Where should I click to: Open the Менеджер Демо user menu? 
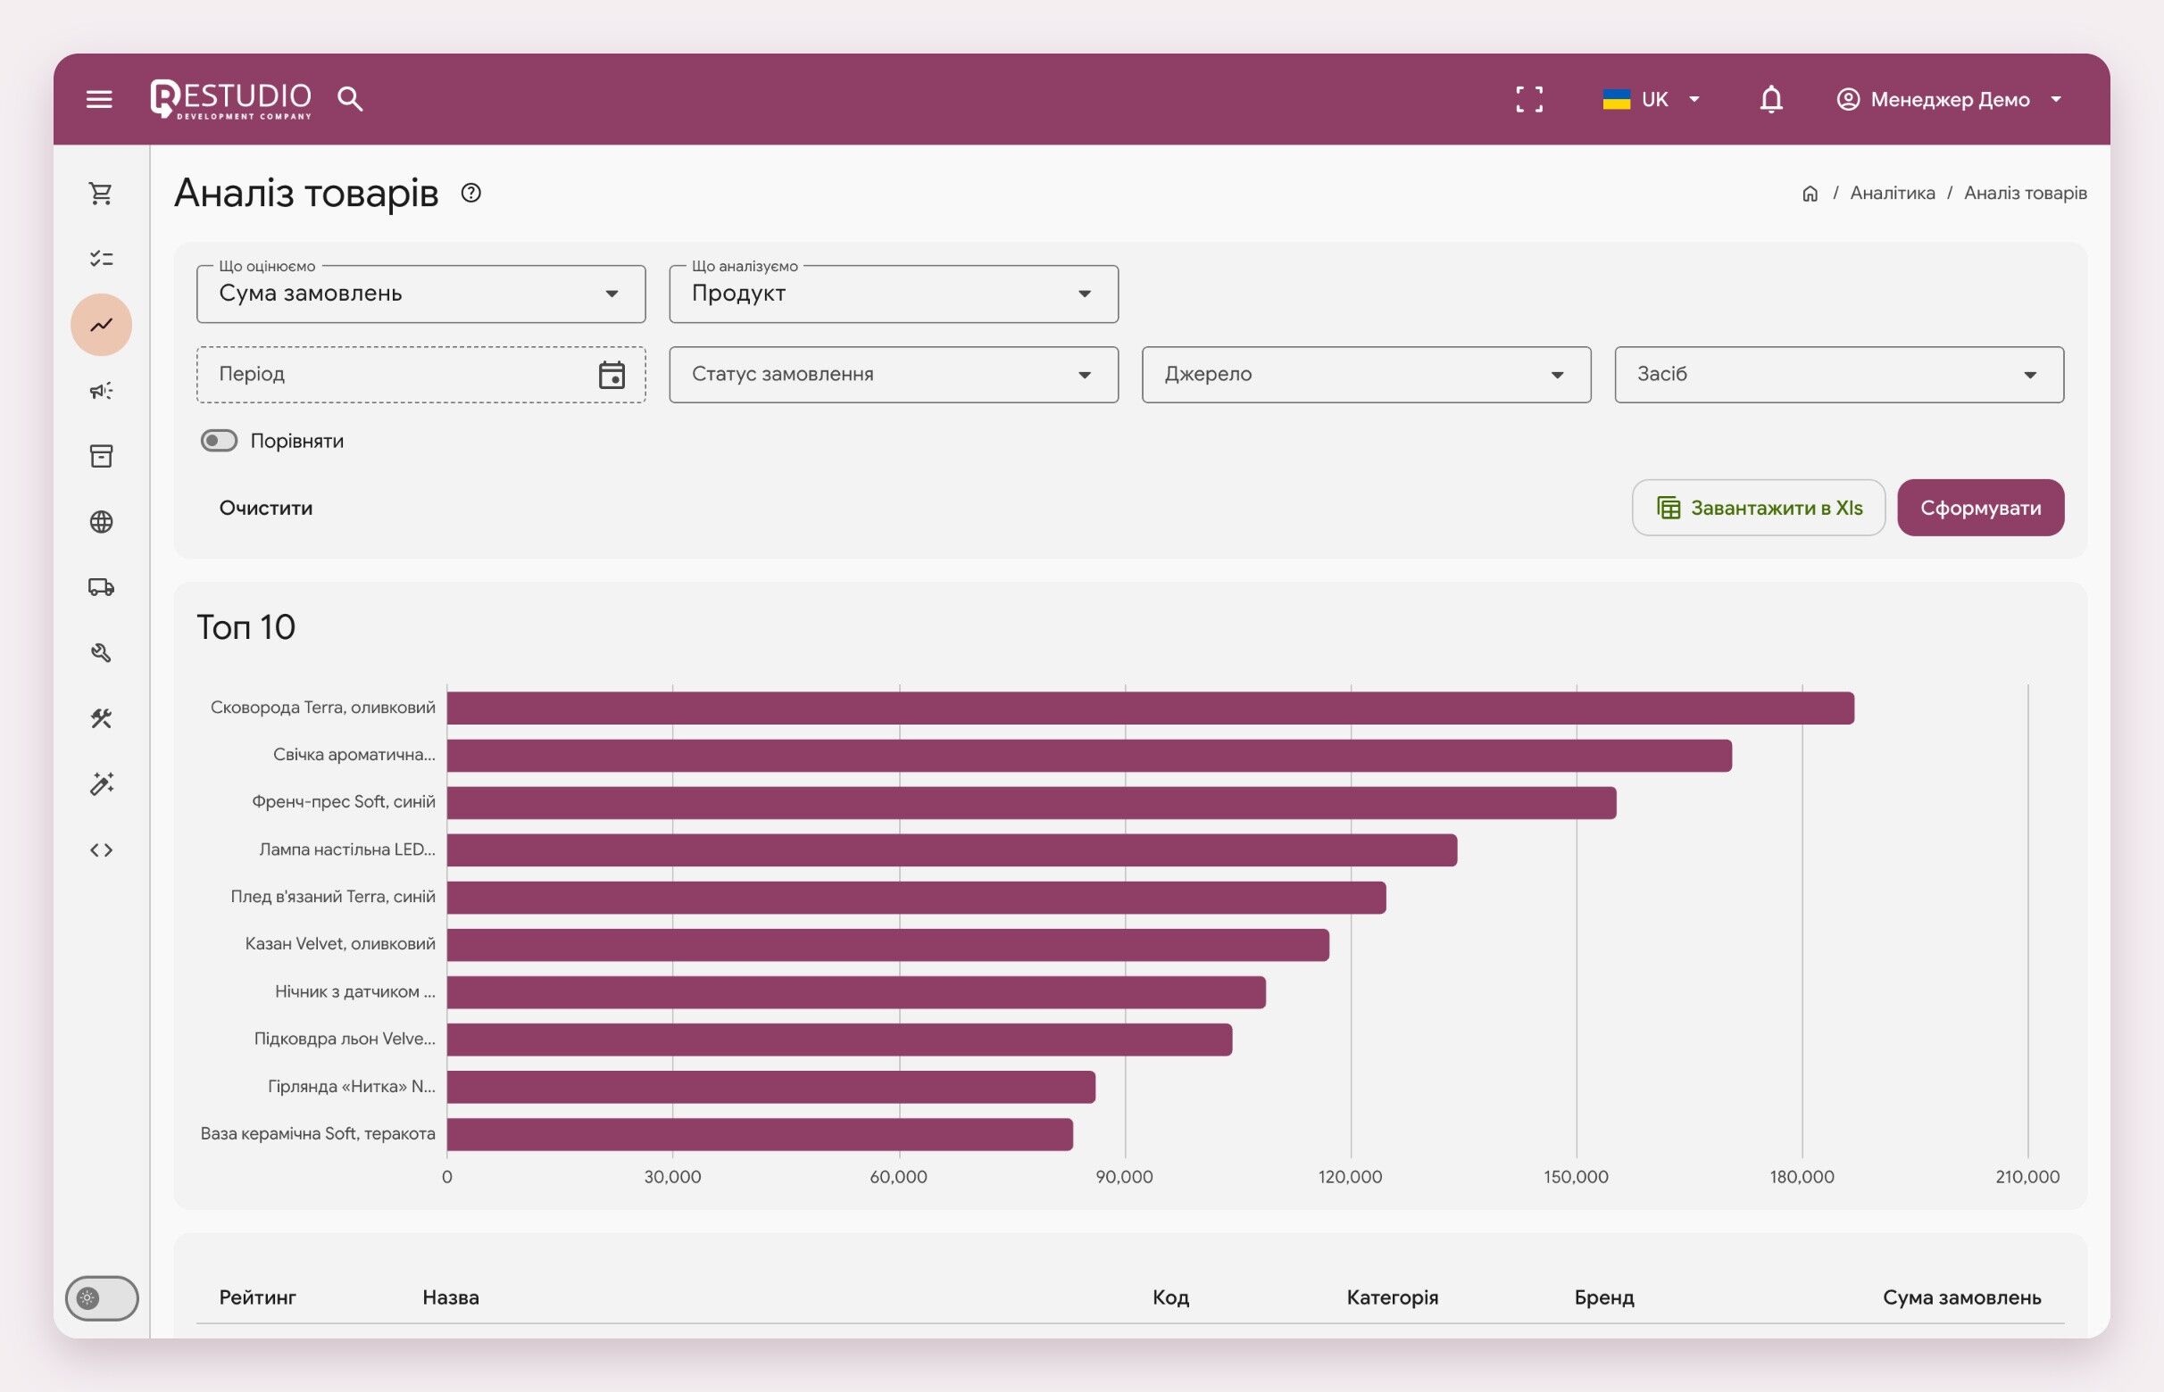click(x=1949, y=98)
